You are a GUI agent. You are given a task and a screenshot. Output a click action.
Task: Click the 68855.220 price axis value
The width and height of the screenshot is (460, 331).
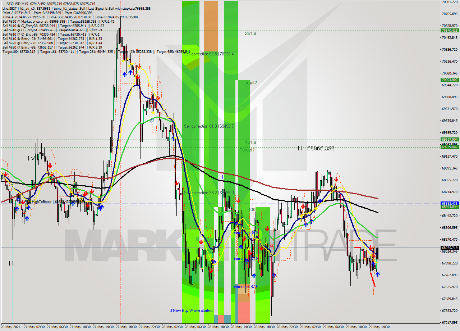449,180
